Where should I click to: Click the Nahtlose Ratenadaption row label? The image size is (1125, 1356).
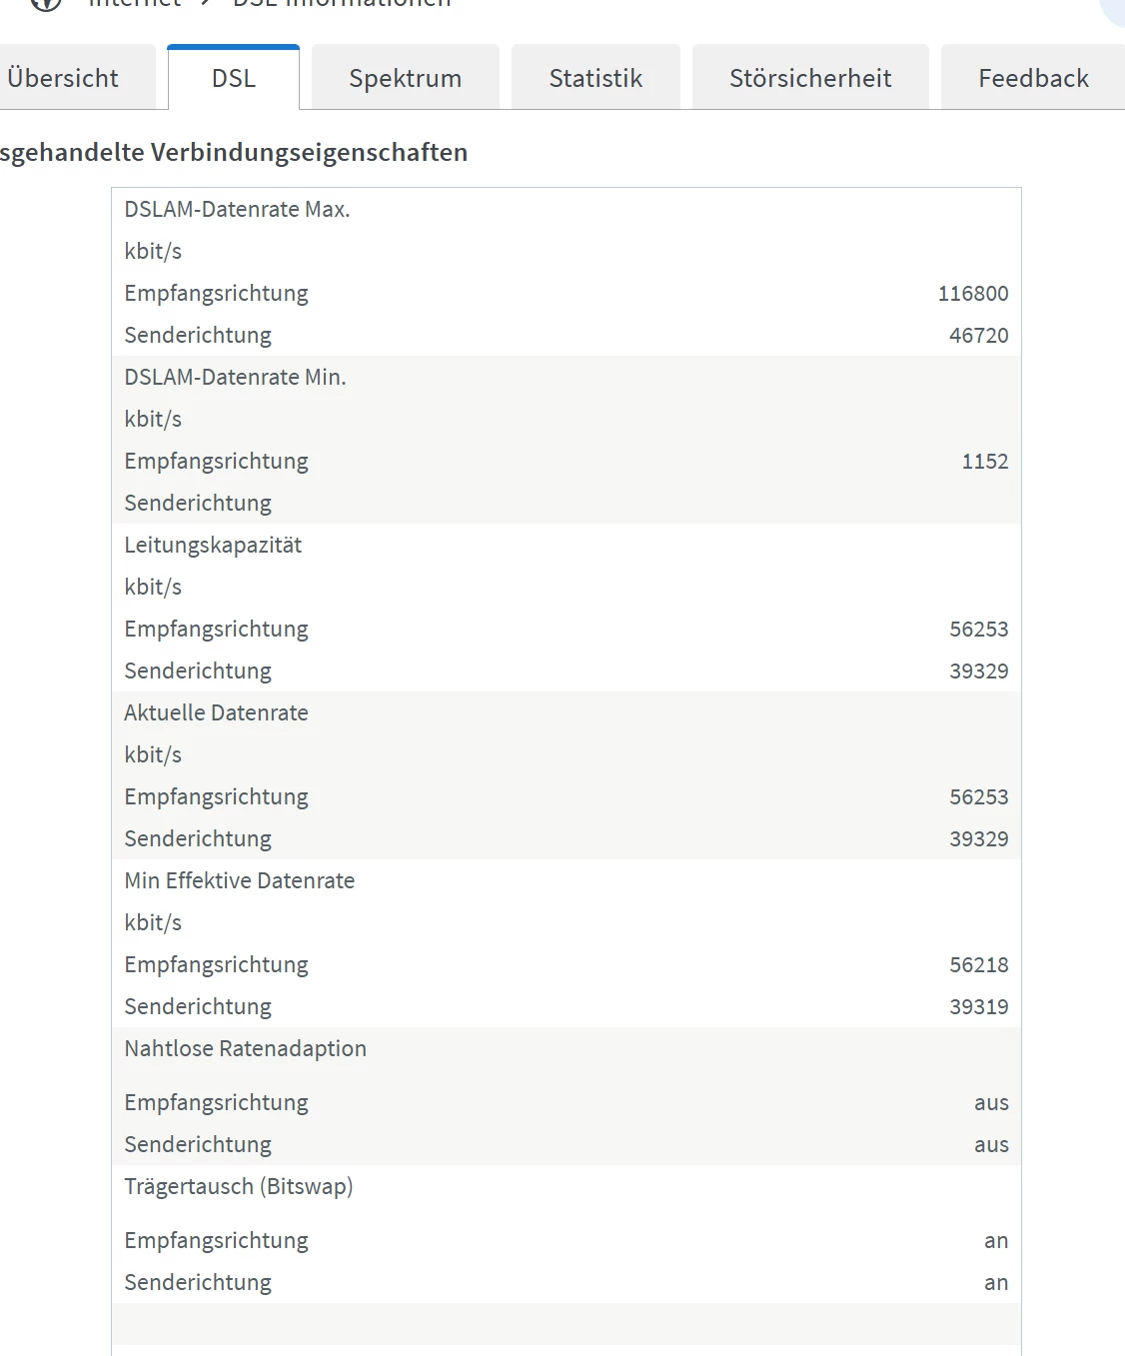[x=245, y=1049]
